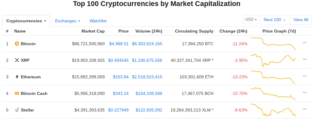Screen dimensions: 314x119
Task: Click the Stellar rocket logo icon
Action: 17,110
